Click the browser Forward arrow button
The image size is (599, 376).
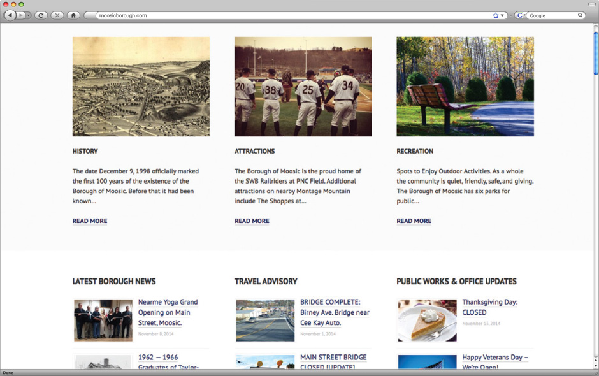[20, 15]
